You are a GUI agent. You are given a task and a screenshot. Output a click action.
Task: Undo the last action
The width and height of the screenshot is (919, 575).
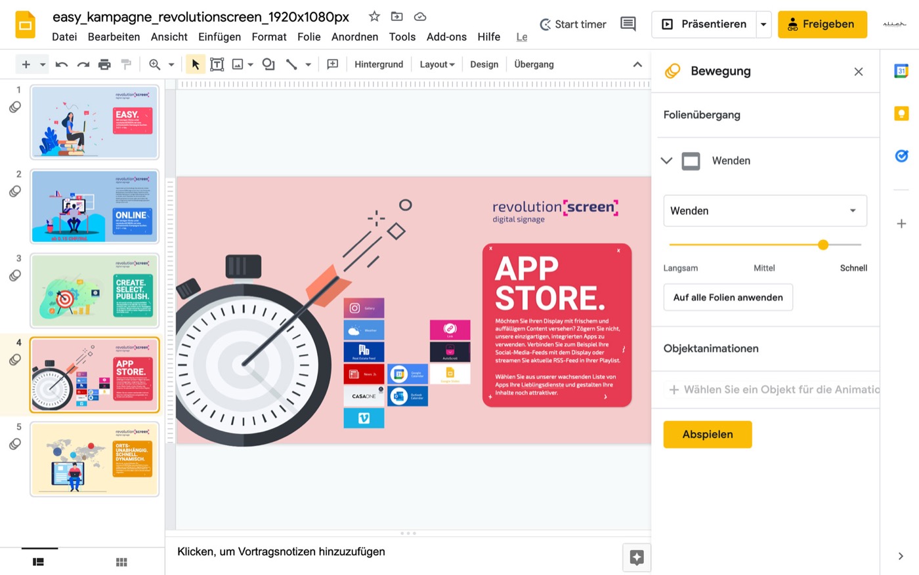point(62,64)
